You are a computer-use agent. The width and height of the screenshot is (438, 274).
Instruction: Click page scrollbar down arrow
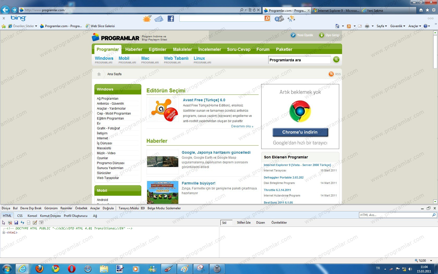pyautogui.click(x=435, y=201)
